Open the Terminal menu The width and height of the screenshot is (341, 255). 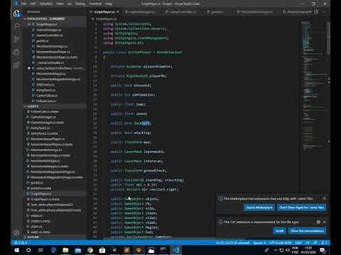click(95, 4)
